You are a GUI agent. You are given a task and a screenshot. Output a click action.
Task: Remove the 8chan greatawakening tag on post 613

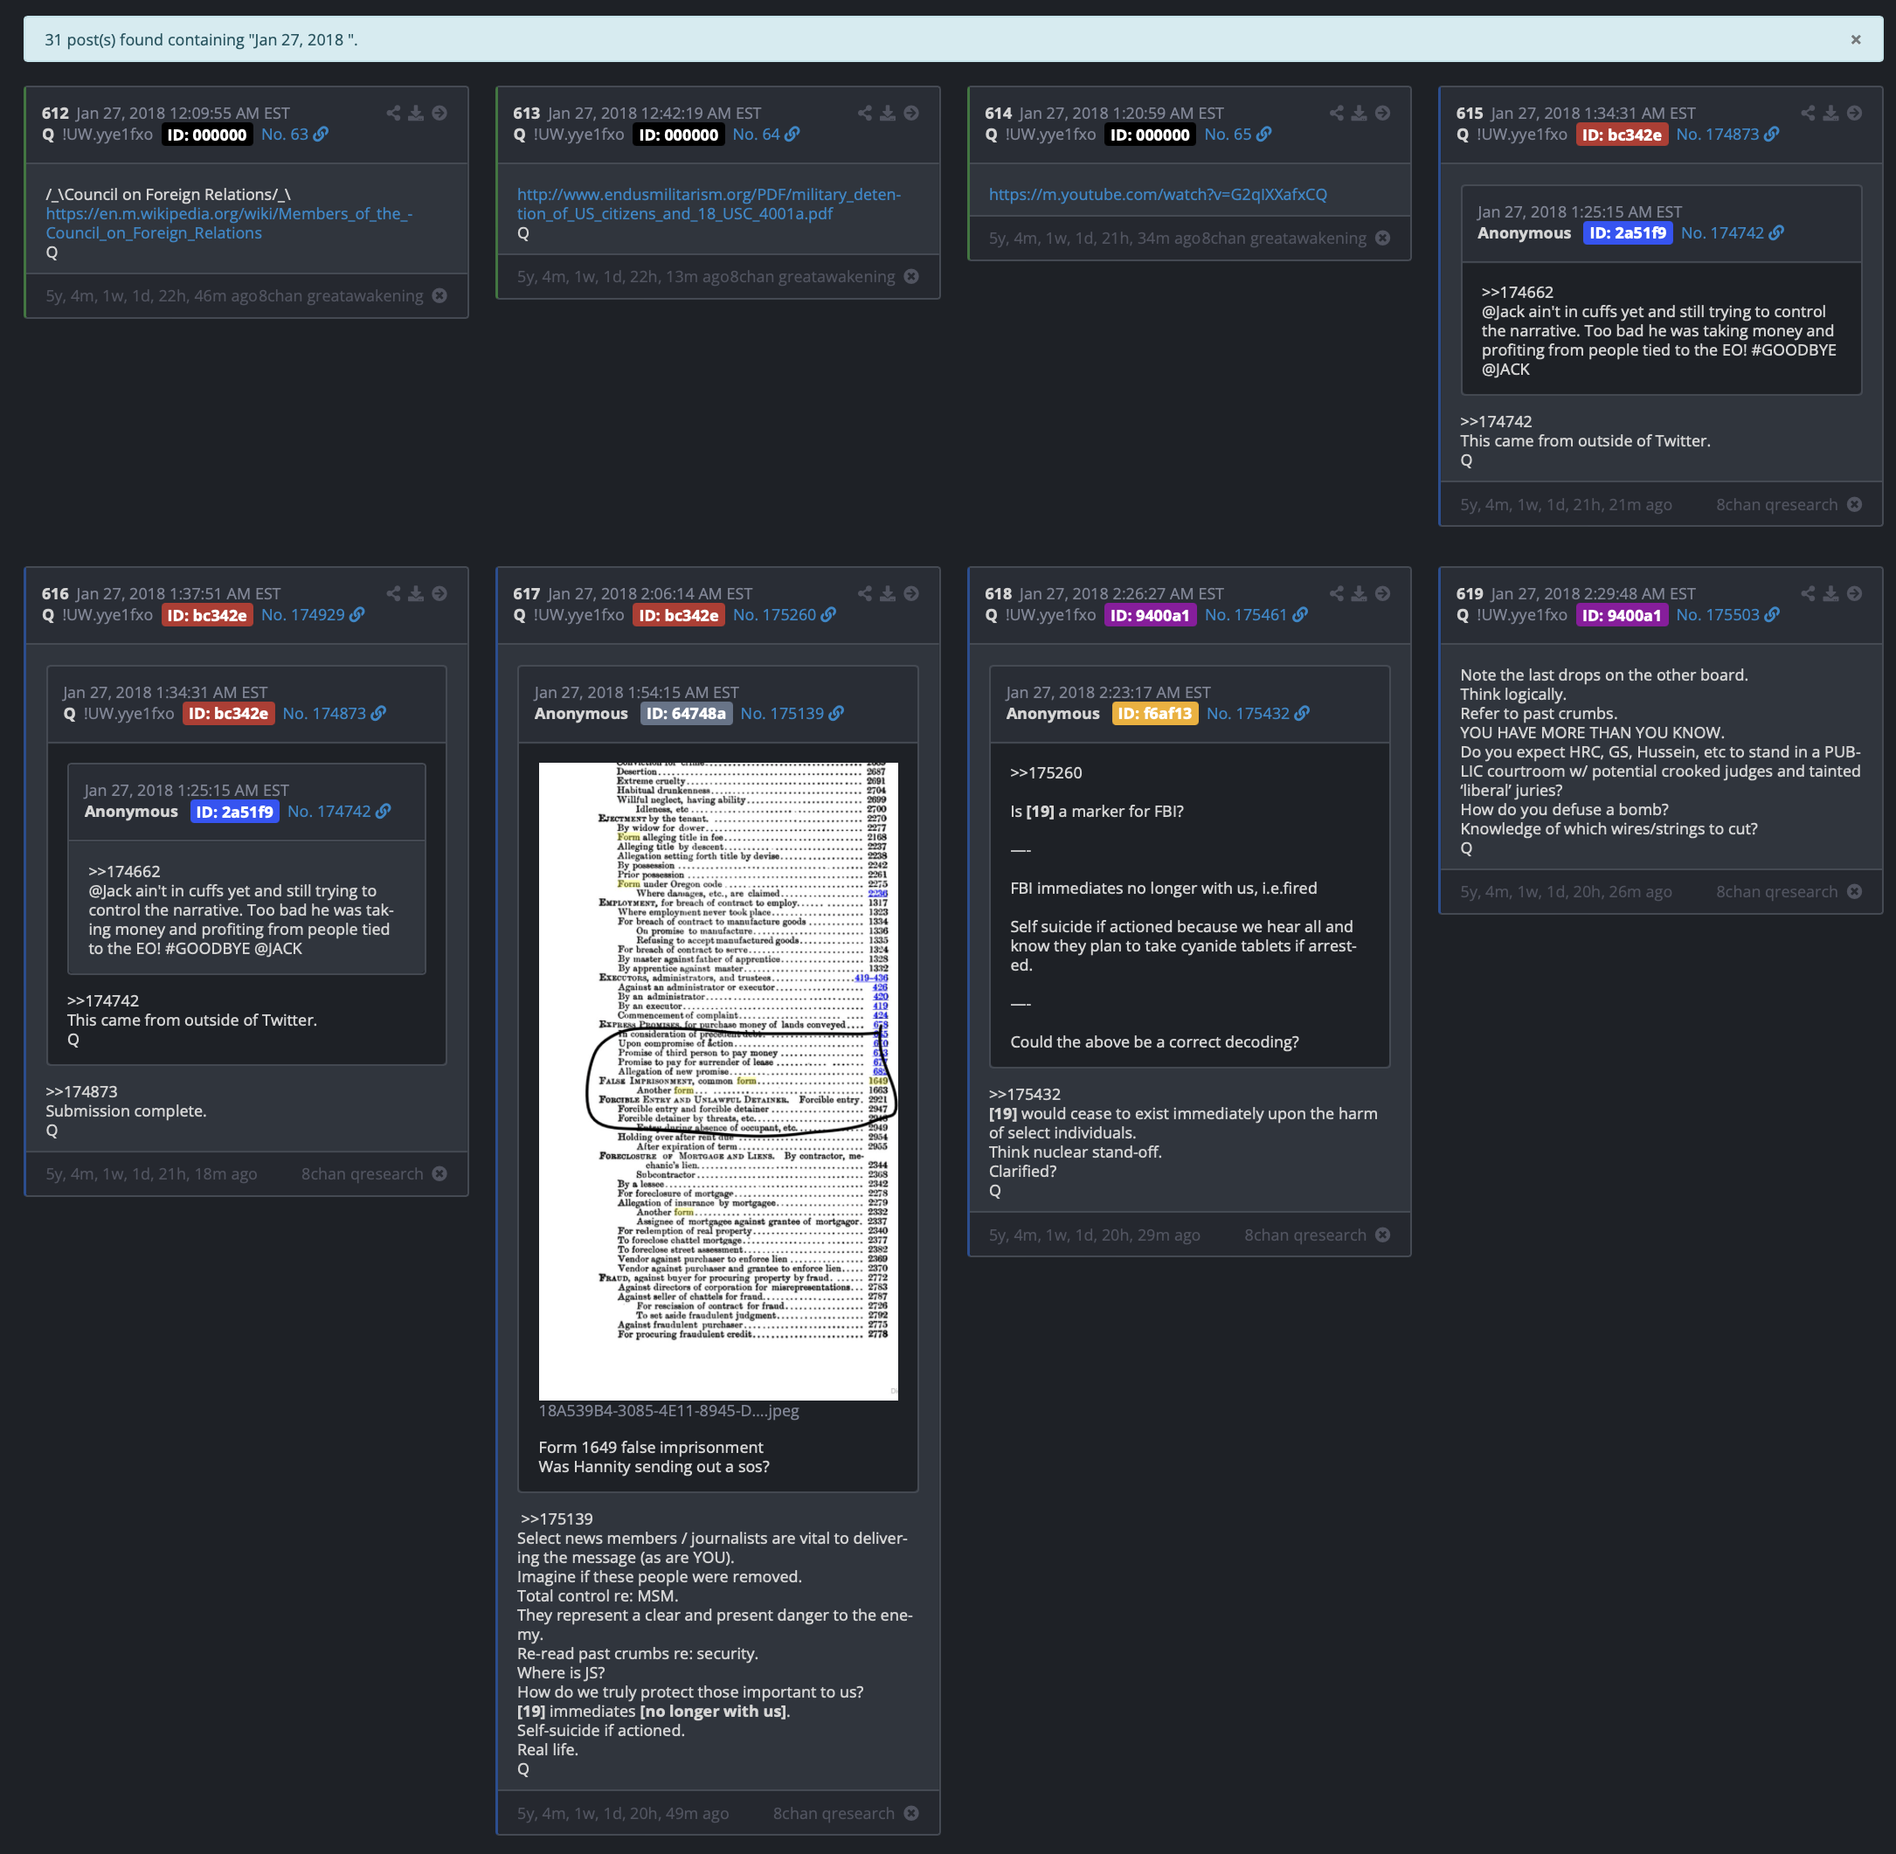click(910, 275)
